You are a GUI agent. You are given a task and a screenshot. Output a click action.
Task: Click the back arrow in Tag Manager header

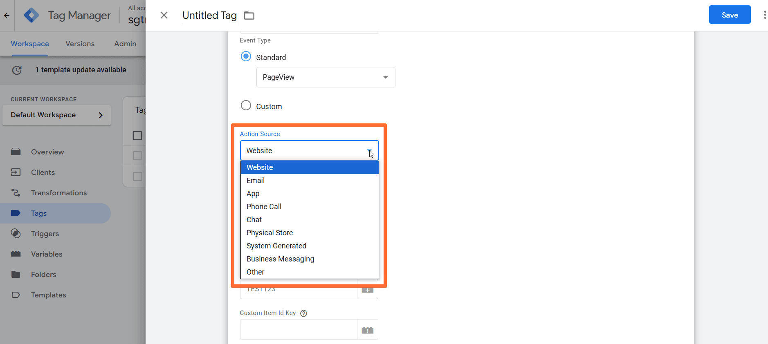point(7,16)
